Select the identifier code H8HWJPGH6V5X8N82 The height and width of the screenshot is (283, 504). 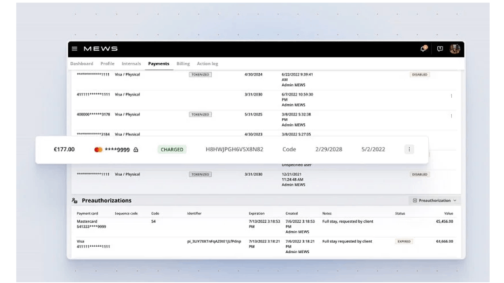(234, 149)
